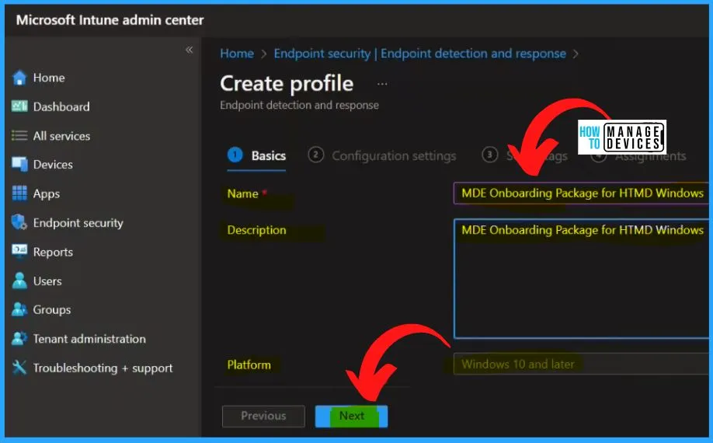Click the Reports icon in sidebar

[19, 252]
